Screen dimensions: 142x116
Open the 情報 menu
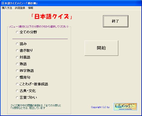[31, 8]
